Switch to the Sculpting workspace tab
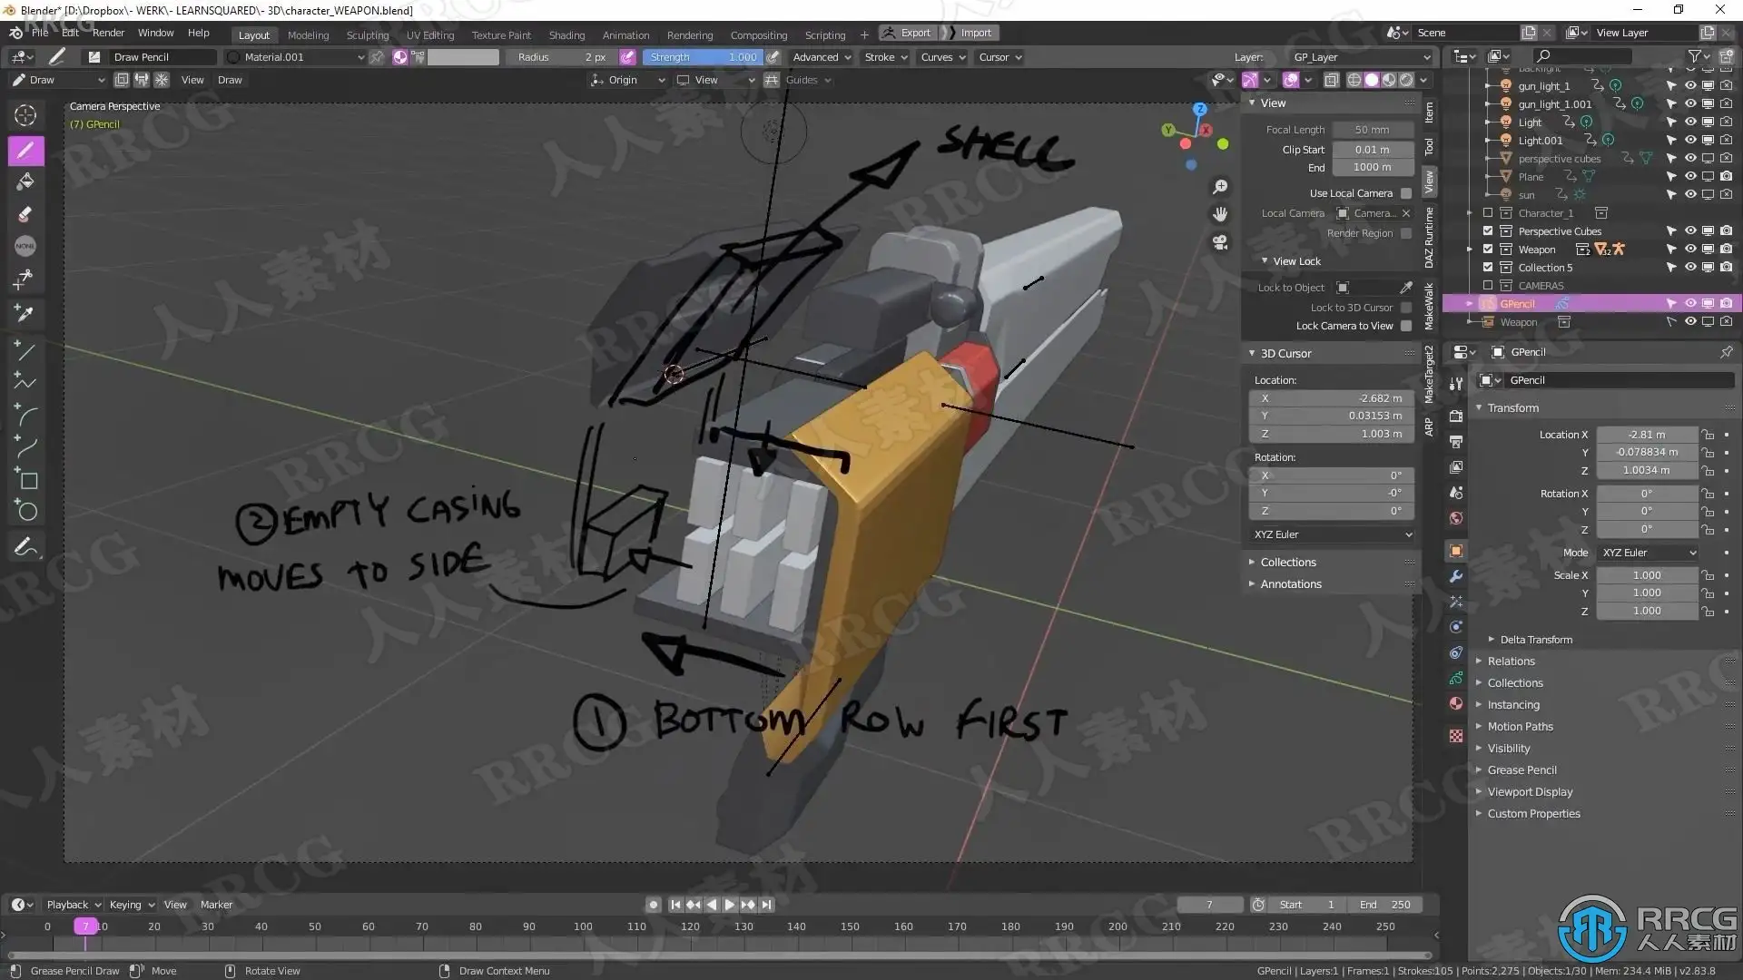This screenshot has height=980, width=1743. [x=367, y=34]
